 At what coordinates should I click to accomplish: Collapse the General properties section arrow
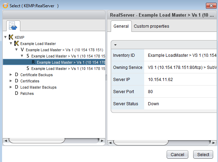(x=115, y=45)
